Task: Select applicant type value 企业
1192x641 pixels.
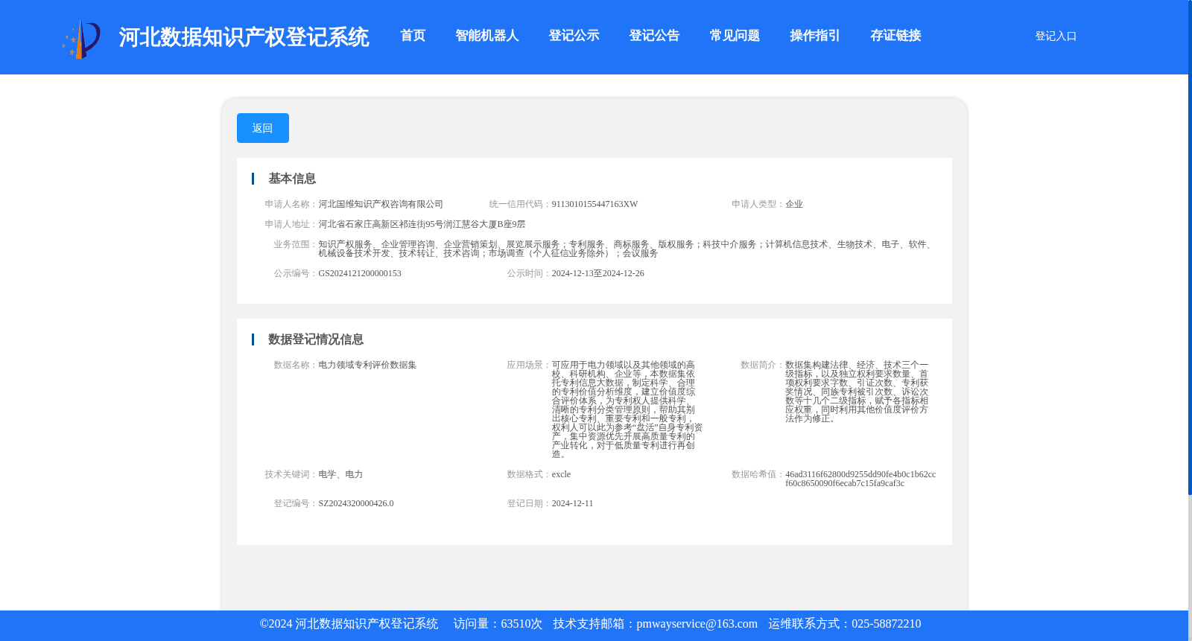Action: [794, 204]
